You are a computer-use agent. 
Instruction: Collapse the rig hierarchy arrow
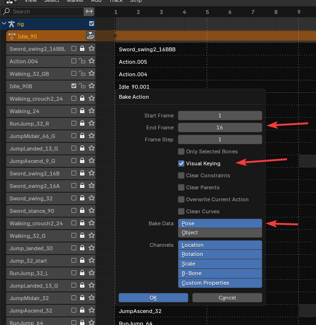point(4,23)
